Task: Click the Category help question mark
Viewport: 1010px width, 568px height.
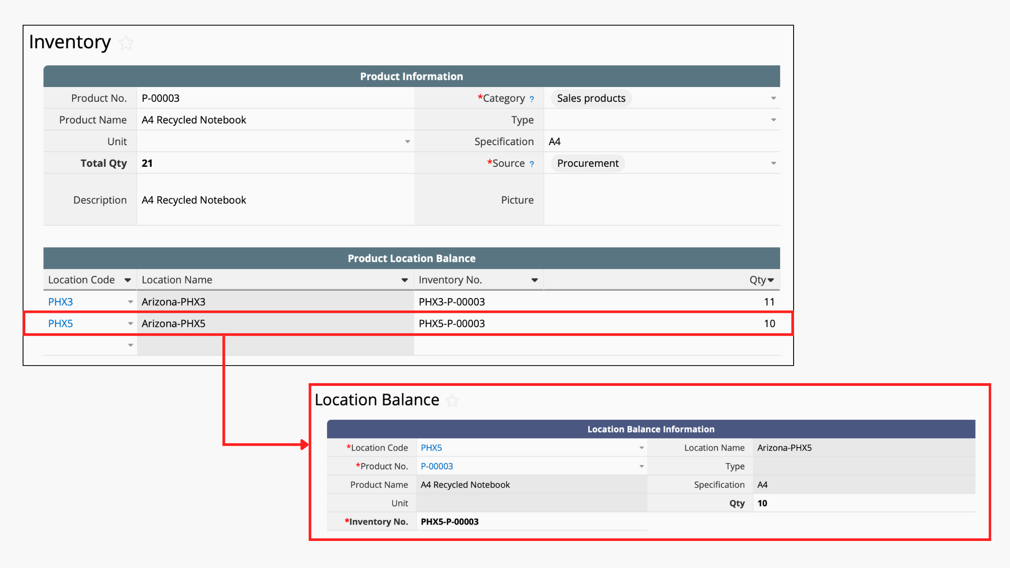Action: coord(532,99)
